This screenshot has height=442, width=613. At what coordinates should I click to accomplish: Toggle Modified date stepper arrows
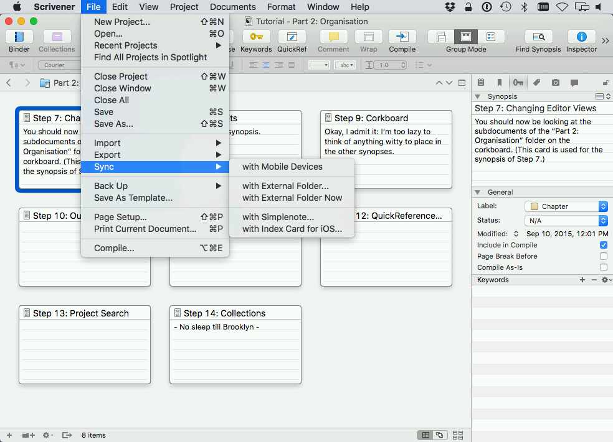click(x=516, y=234)
